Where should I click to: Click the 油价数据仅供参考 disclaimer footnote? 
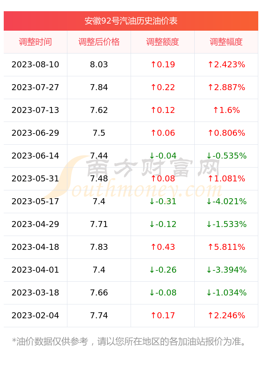tap(129, 341)
